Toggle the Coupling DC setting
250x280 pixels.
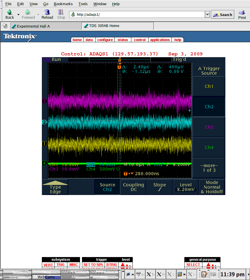coord(133,187)
